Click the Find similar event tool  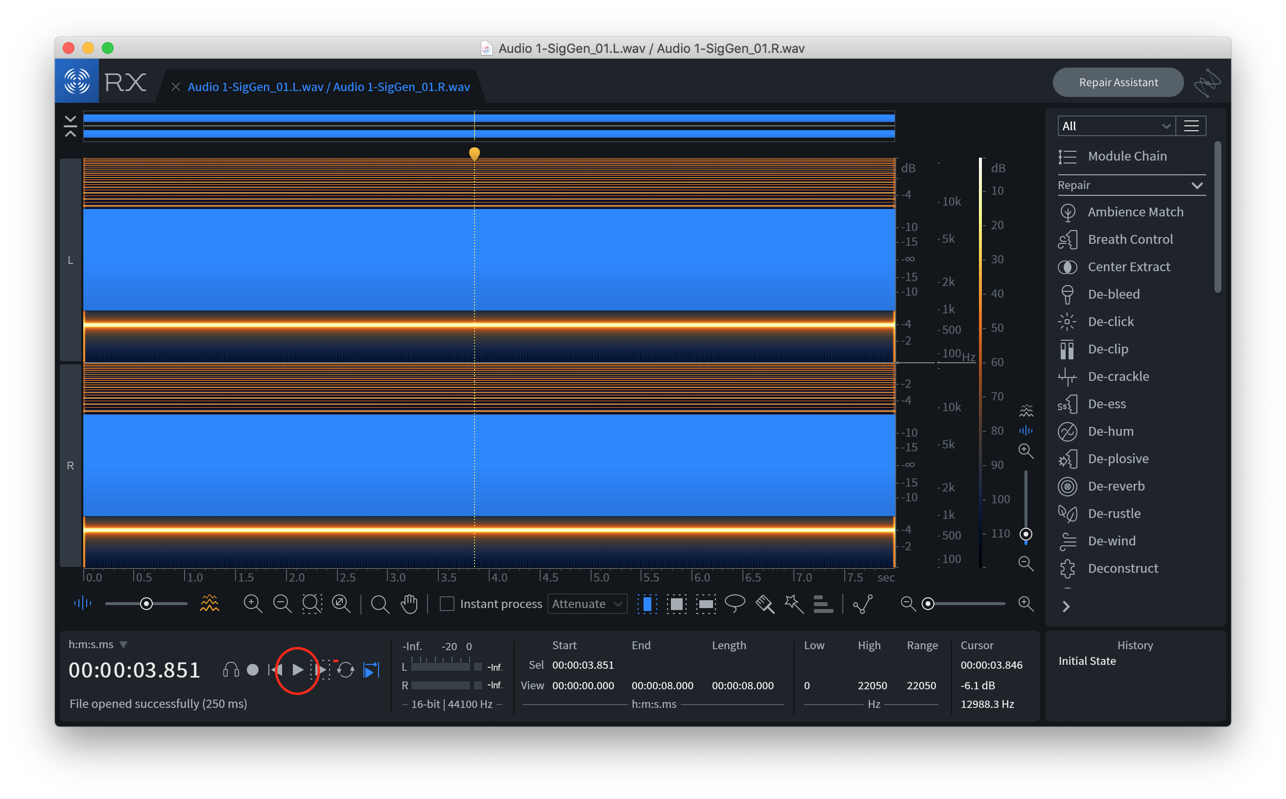(x=862, y=604)
